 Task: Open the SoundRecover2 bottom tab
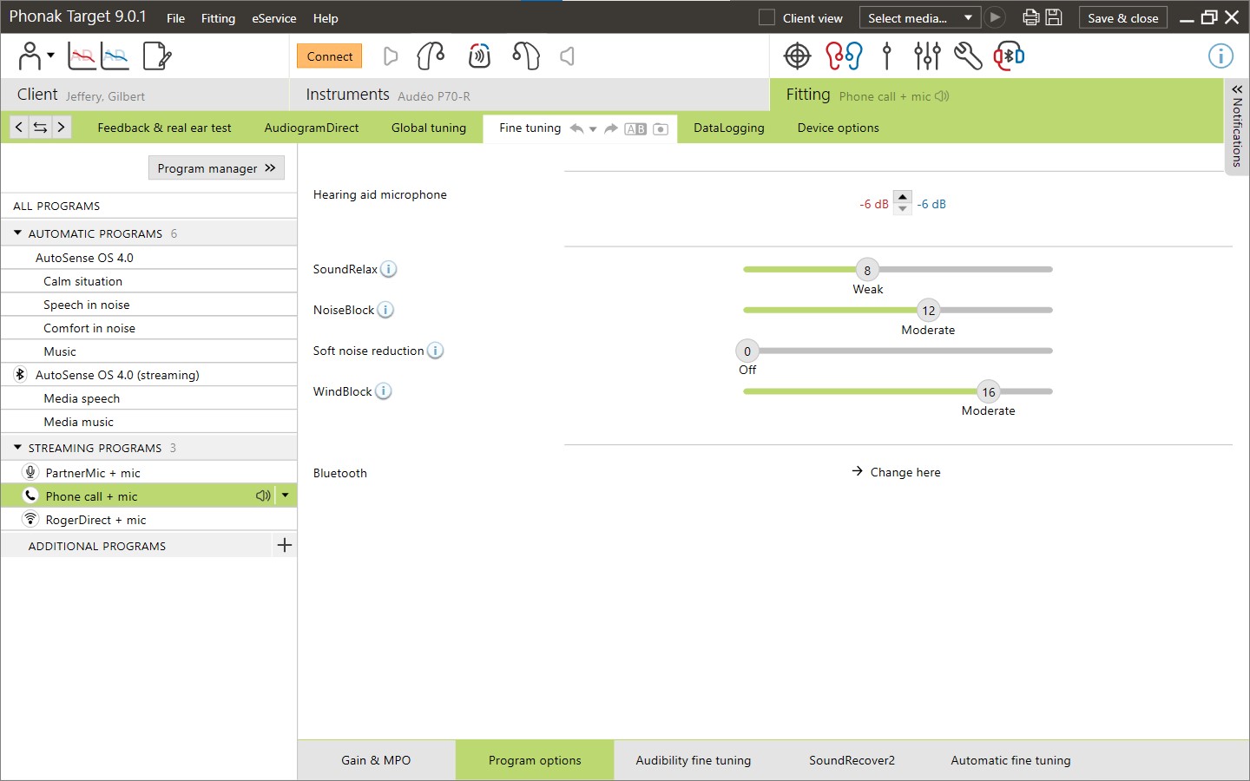click(x=852, y=760)
